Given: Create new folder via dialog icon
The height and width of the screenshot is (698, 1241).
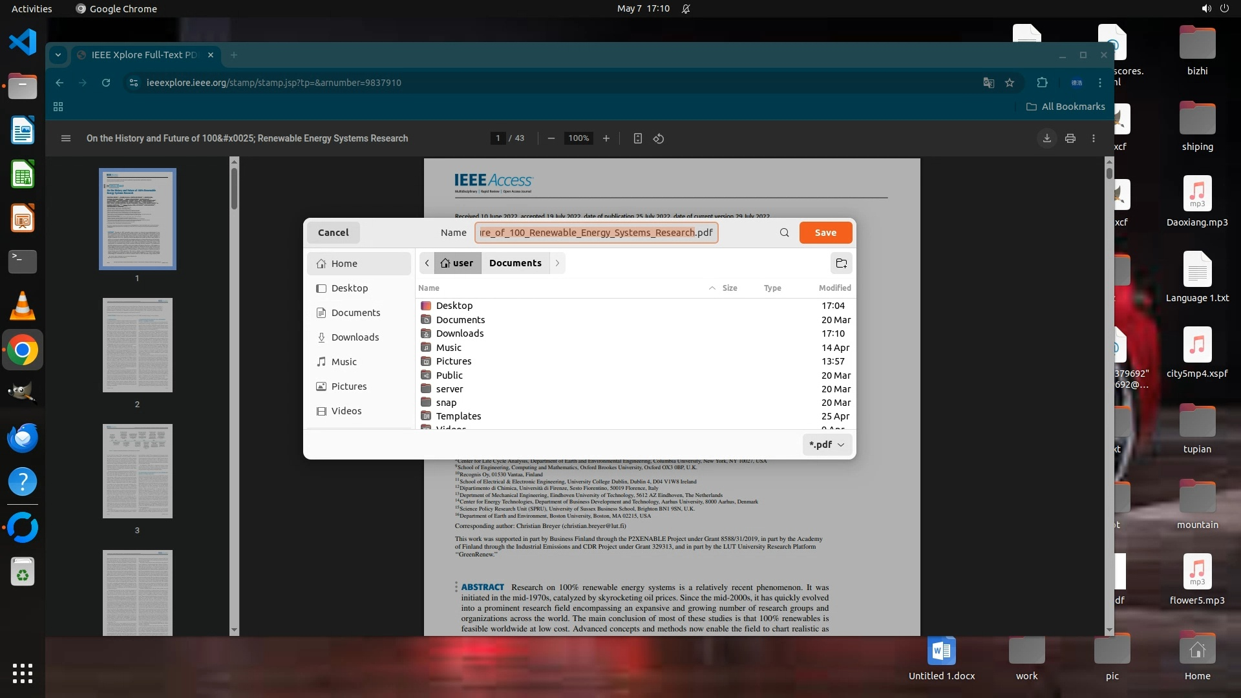Looking at the screenshot, I should tap(841, 263).
